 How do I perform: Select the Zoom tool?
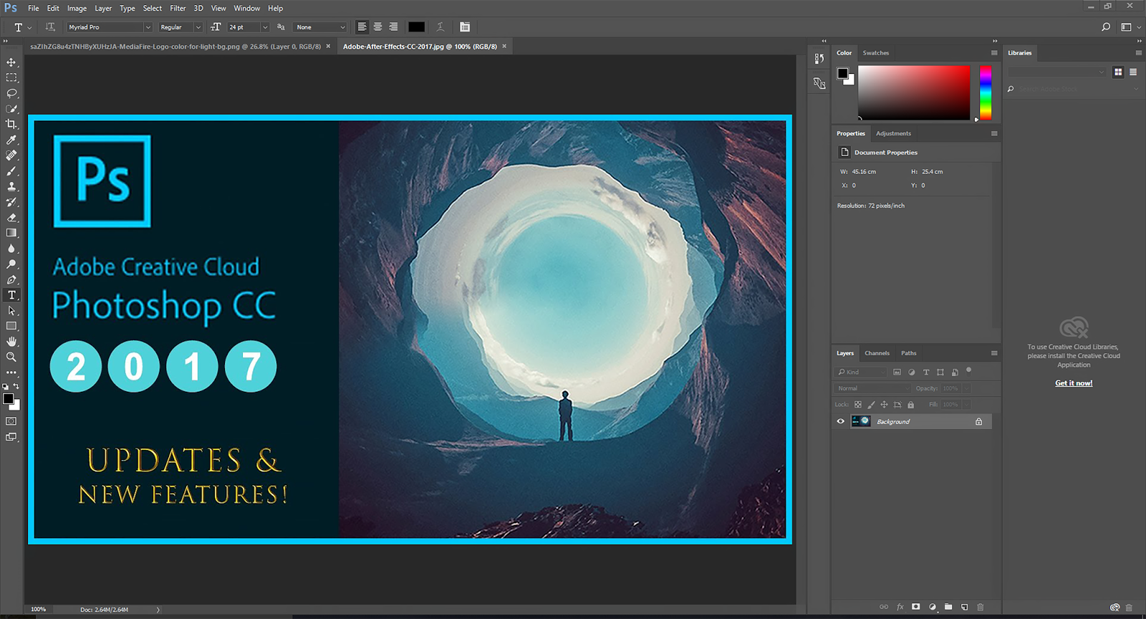tap(11, 357)
